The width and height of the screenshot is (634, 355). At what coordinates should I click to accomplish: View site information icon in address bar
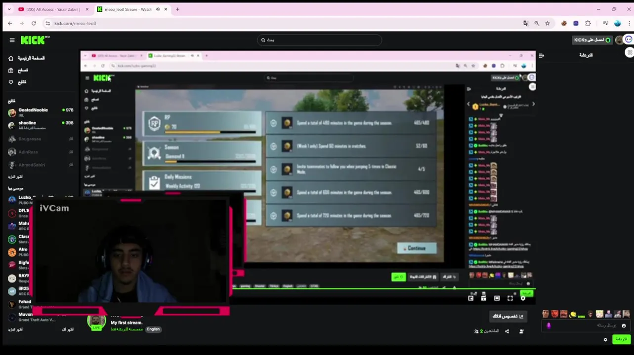tap(47, 23)
